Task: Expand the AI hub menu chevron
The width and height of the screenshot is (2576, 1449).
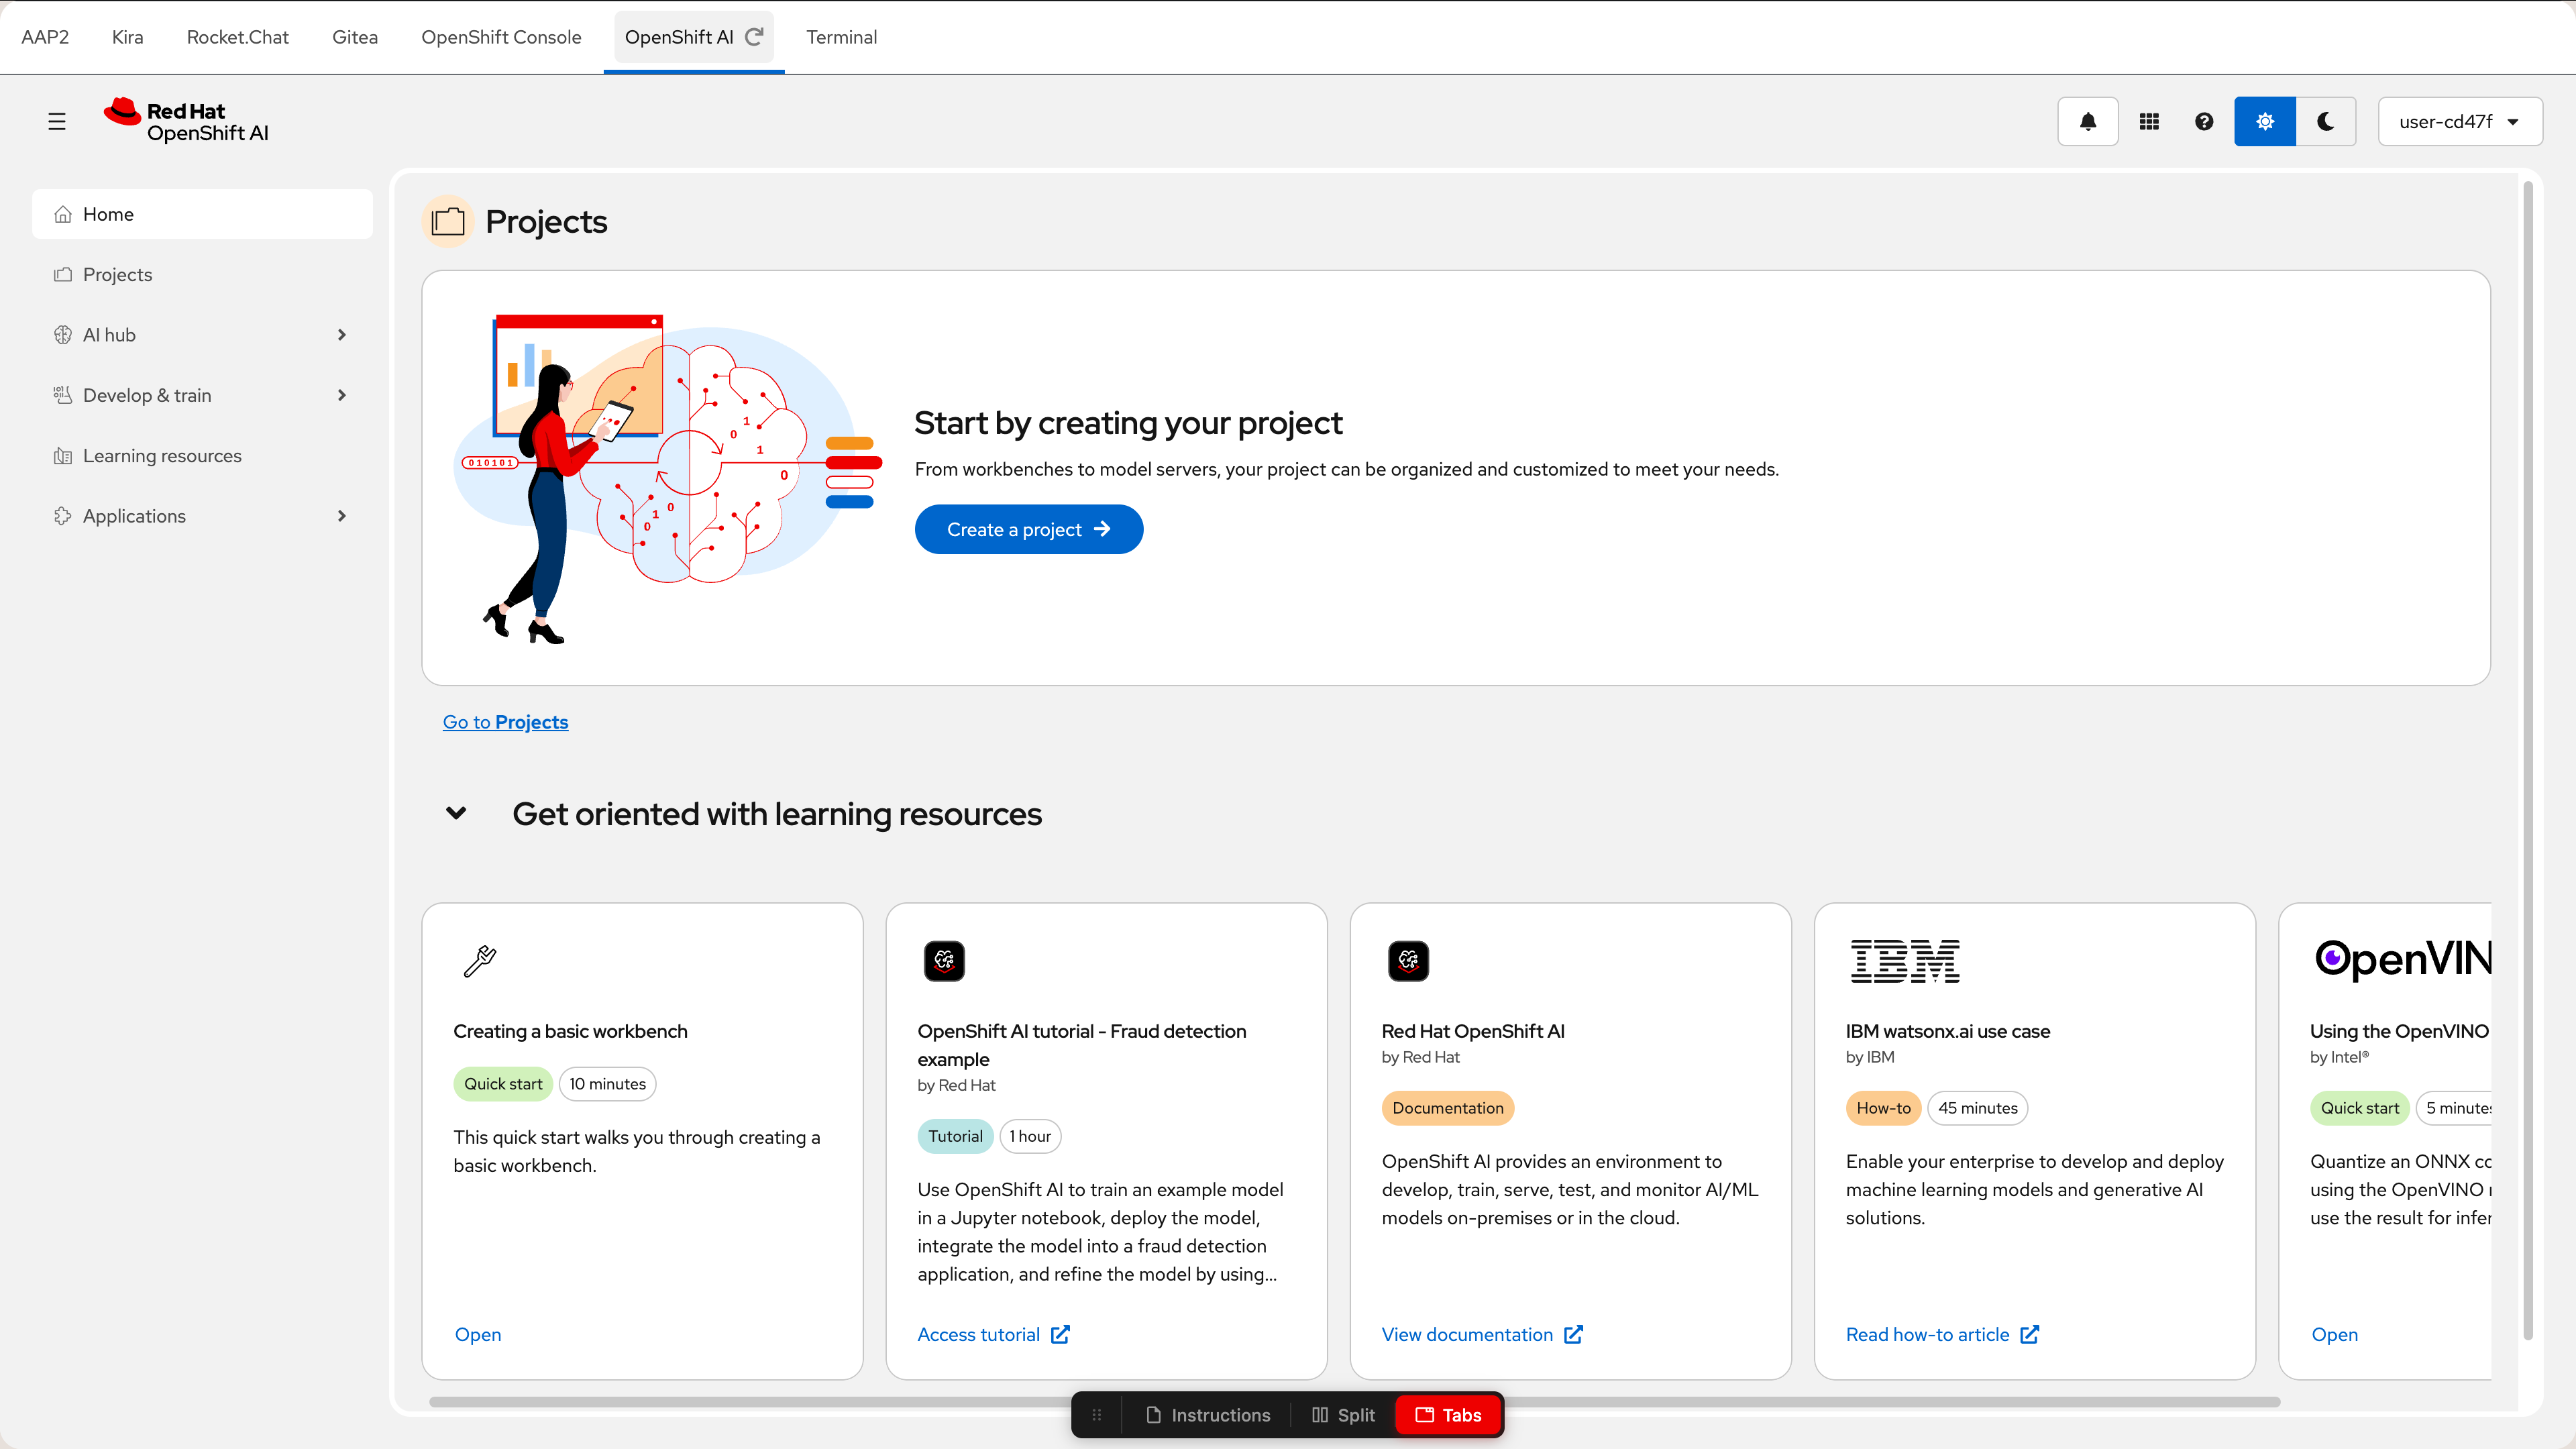Action: pos(342,335)
